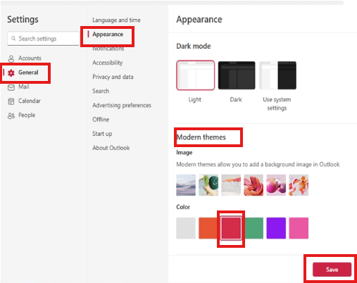Click the Dark mode heading
Screen dimensions: 357x283
(194, 46)
